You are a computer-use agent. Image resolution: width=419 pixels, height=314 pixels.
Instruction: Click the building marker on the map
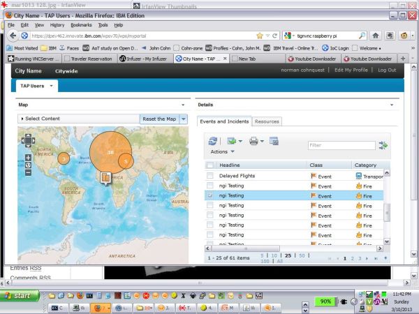tap(105, 178)
